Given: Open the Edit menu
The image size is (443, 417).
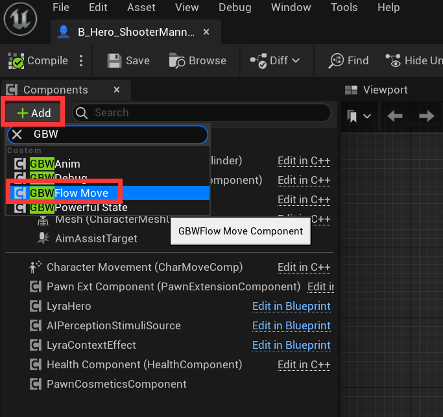Looking at the screenshot, I should tap(98, 7).
